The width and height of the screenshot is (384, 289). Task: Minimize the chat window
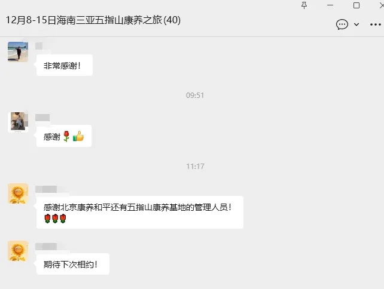[330, 5]
